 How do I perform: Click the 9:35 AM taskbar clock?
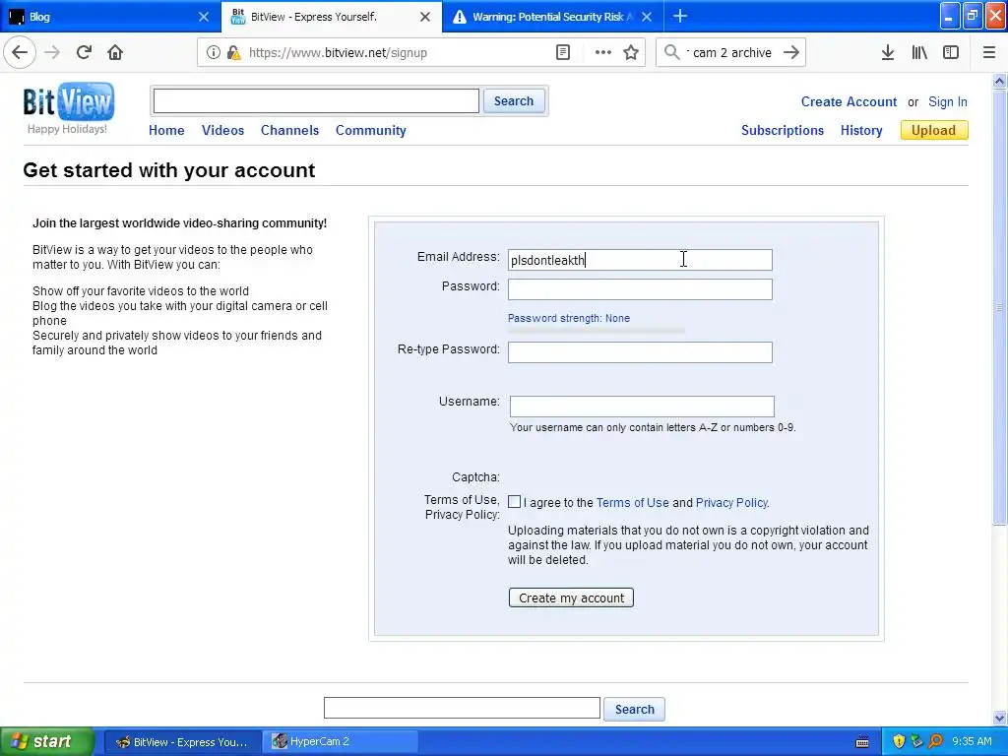click(x=972, y=741)
